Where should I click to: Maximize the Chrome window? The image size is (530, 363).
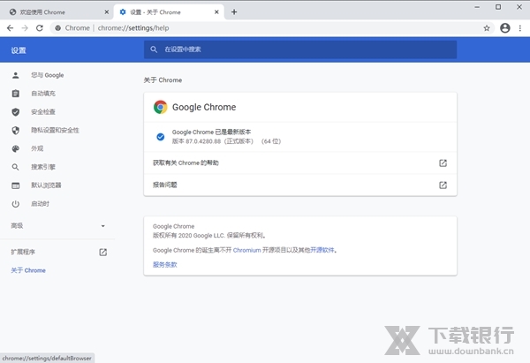[x=498, y=7]
